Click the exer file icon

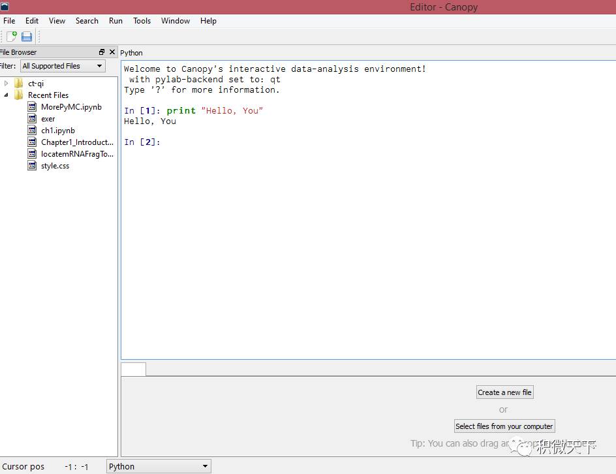point(32,119)
